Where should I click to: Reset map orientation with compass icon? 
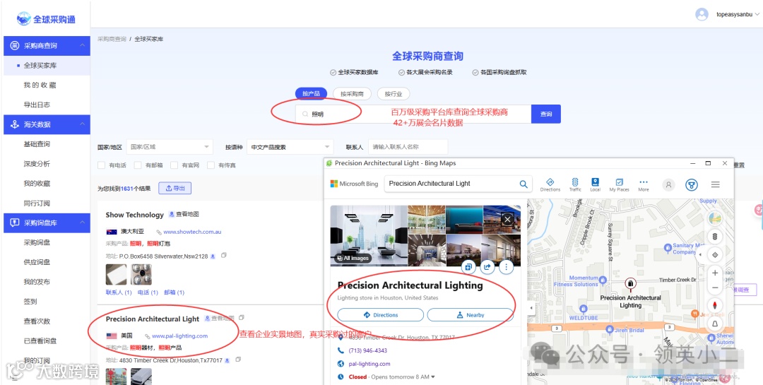click(715, 306)
